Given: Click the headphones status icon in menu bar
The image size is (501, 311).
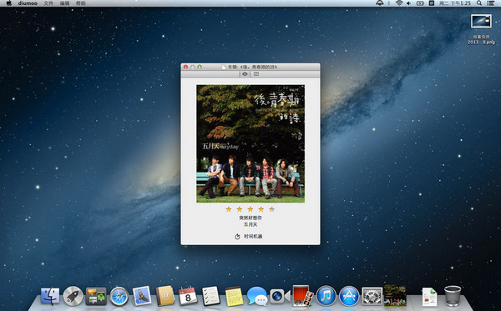Looking at the screenshot, I should [x=380, y=3].
